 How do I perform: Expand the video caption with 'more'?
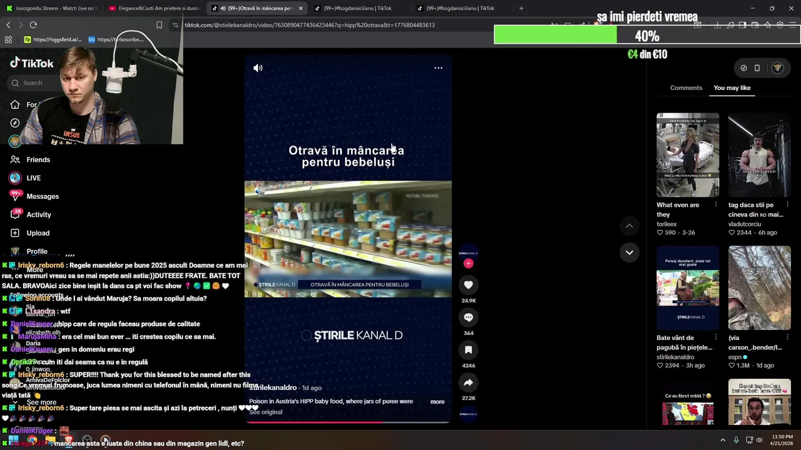point(437,402)
